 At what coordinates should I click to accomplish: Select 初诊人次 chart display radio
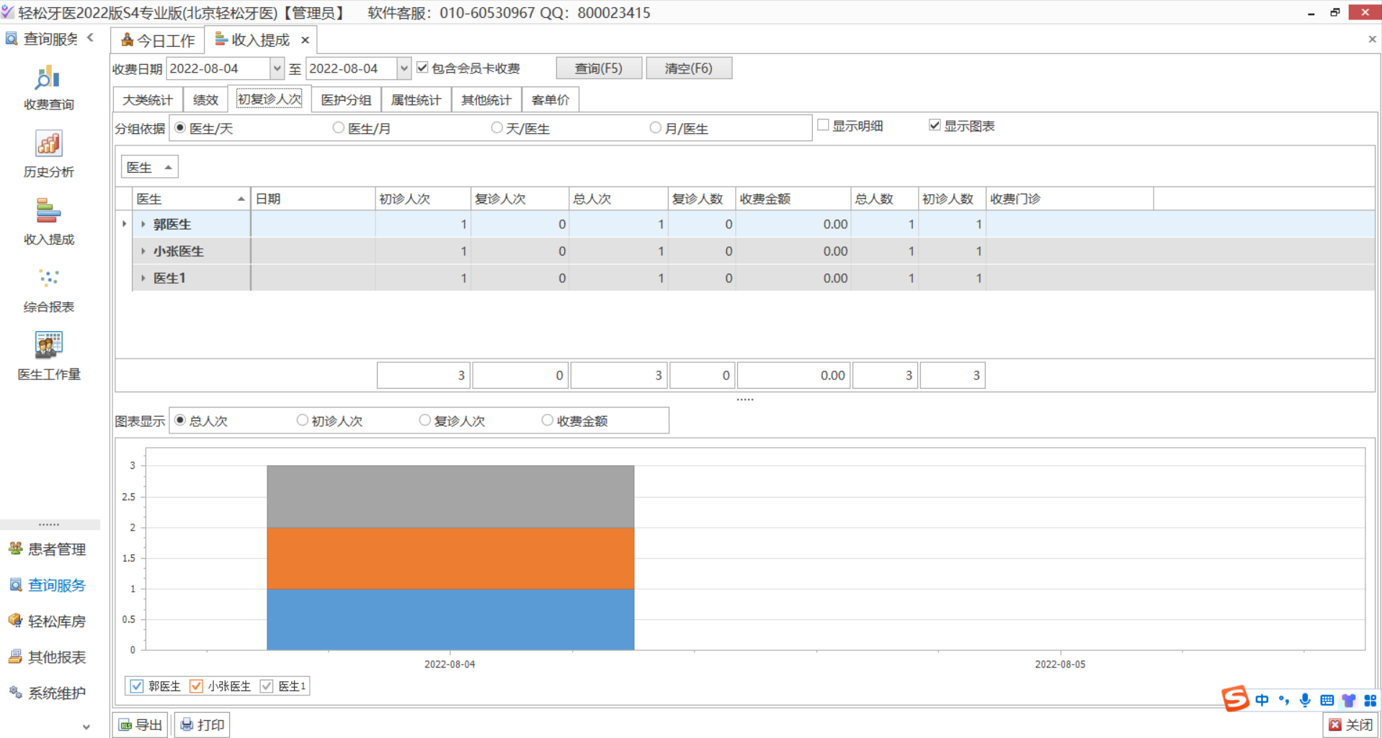[x=302, y=420]
